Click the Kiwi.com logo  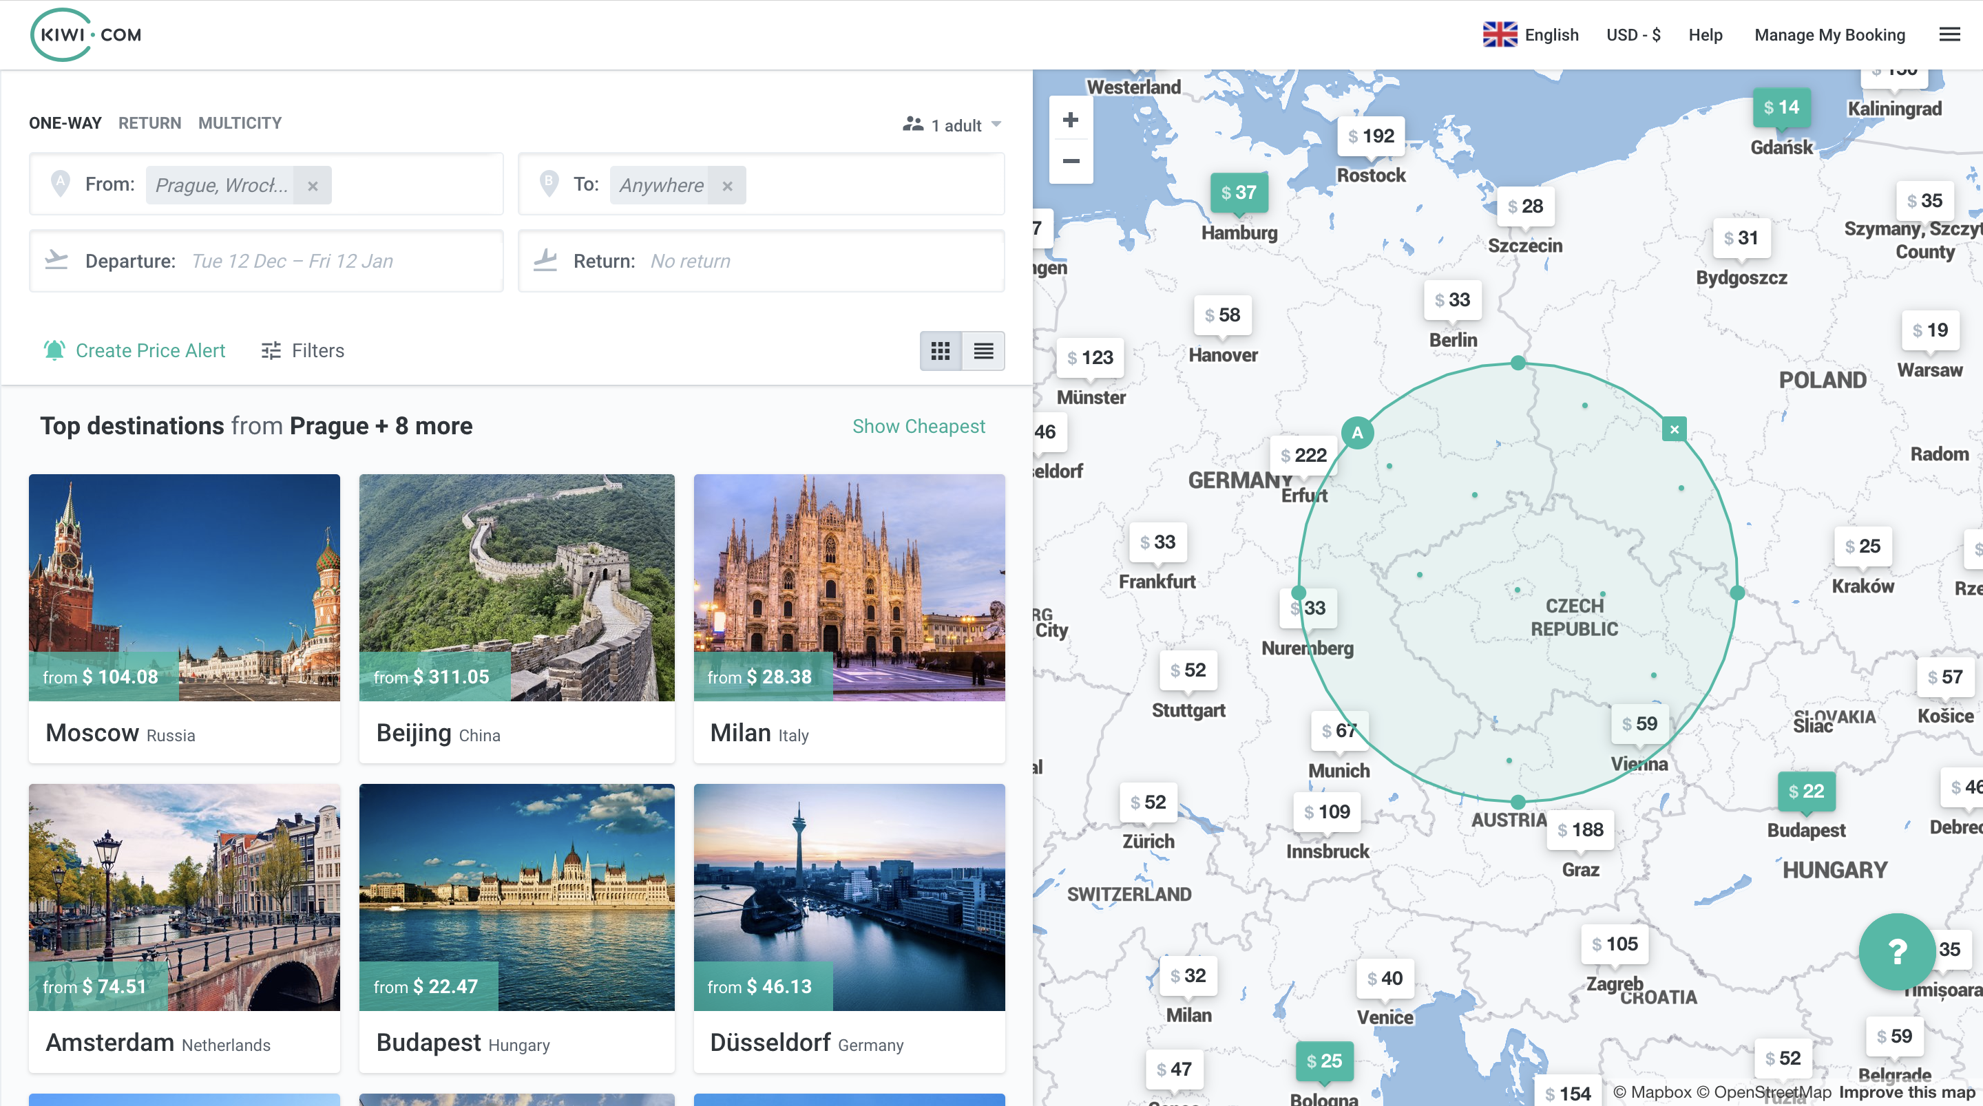86,34
